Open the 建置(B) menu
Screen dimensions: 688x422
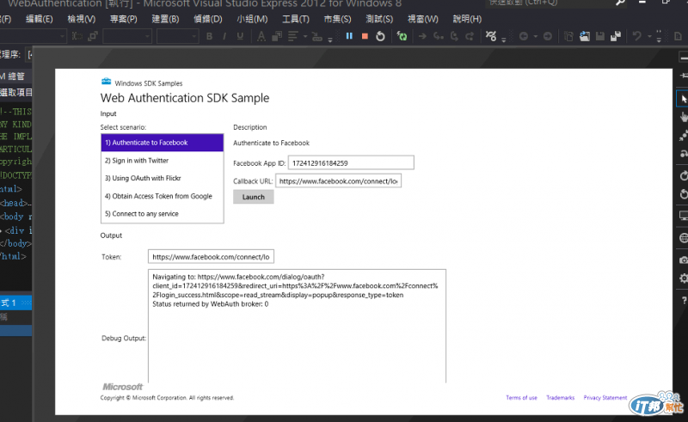(x=165, y=19)
